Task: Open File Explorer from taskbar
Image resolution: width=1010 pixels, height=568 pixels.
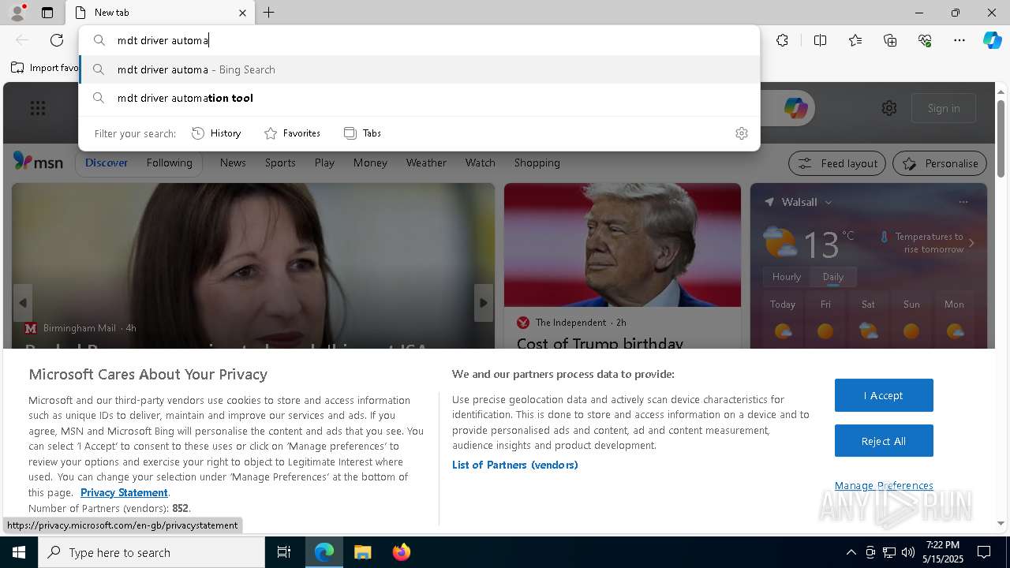Action: pyautogui.click(x=362, y=552)
